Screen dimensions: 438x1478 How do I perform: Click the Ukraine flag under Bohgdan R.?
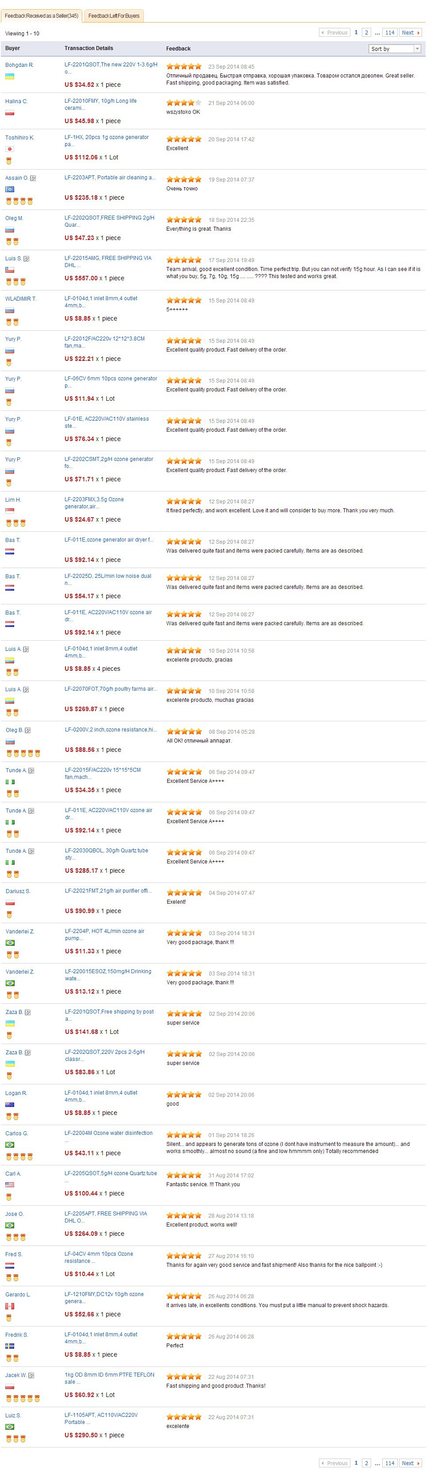(10, 76)
